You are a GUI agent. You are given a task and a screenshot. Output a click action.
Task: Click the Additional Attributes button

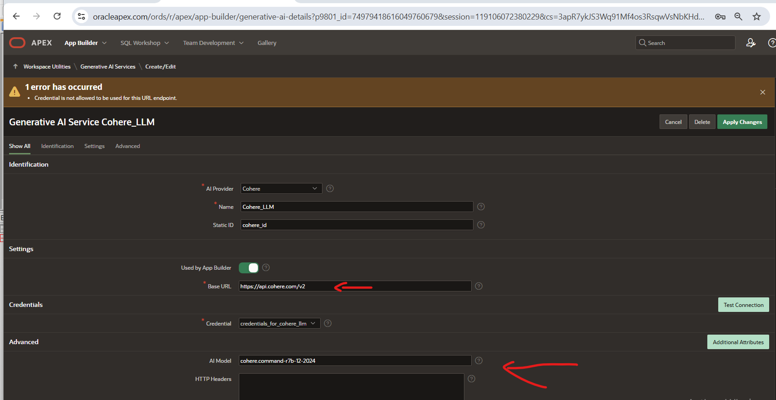738,342
